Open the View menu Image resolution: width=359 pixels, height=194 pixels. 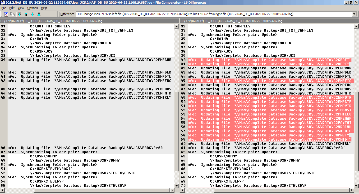[21, 8]
